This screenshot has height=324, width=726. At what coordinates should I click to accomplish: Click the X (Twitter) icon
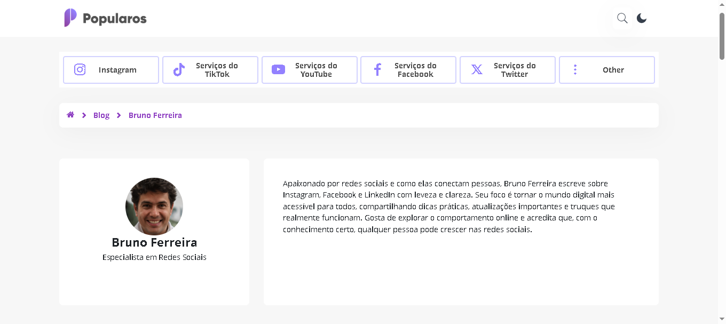click(476, 69)
